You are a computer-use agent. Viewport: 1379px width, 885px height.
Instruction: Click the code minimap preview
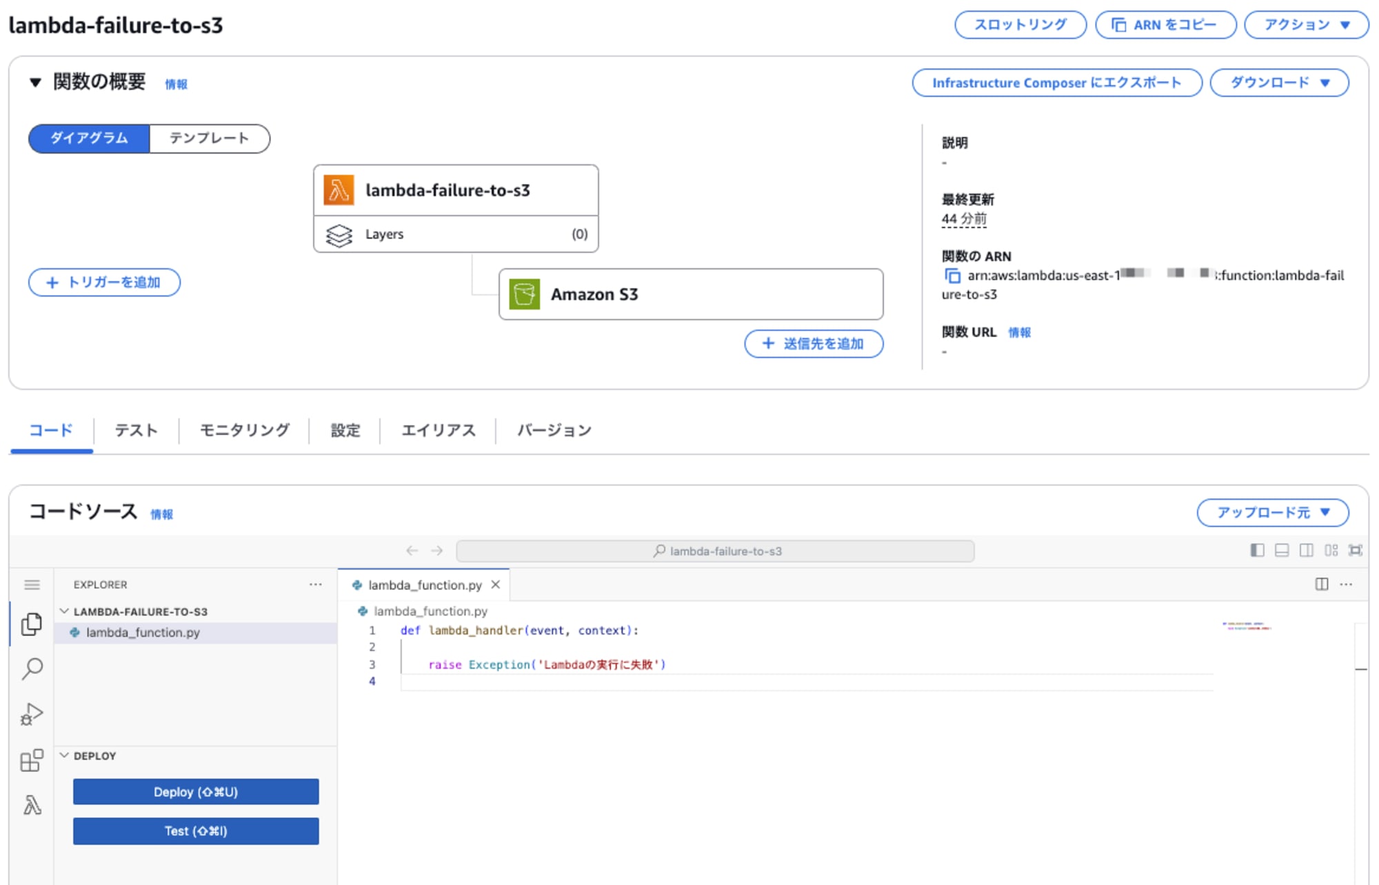point(1247,626)
